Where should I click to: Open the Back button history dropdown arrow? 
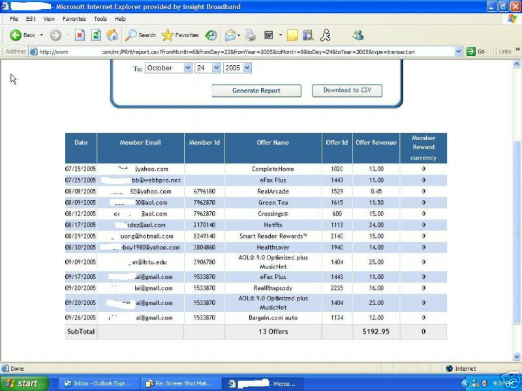(42, 35)
